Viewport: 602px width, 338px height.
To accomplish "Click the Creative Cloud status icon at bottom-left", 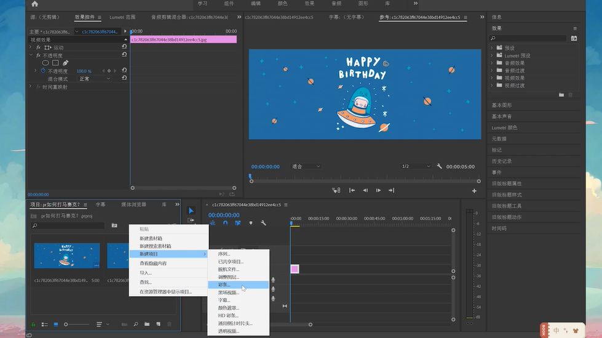I will (29, 335).
